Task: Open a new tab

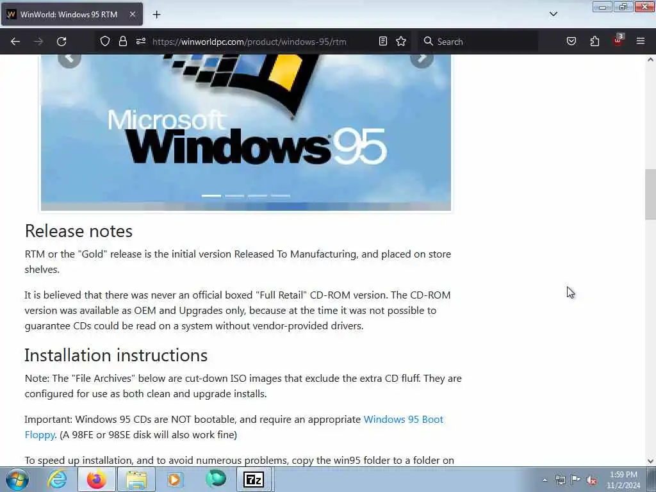Action: (x=156, y=15)
